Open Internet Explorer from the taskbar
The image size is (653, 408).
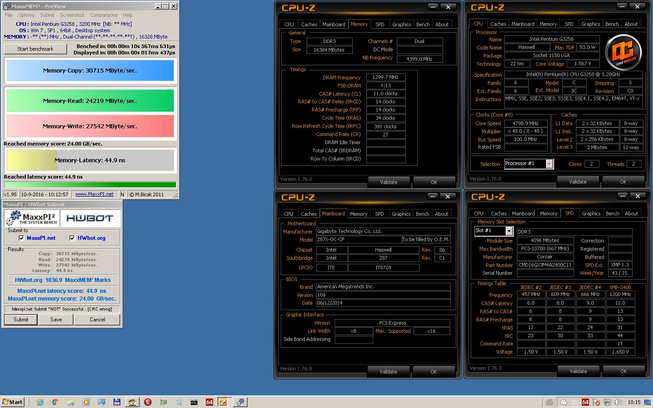point(40,402)
